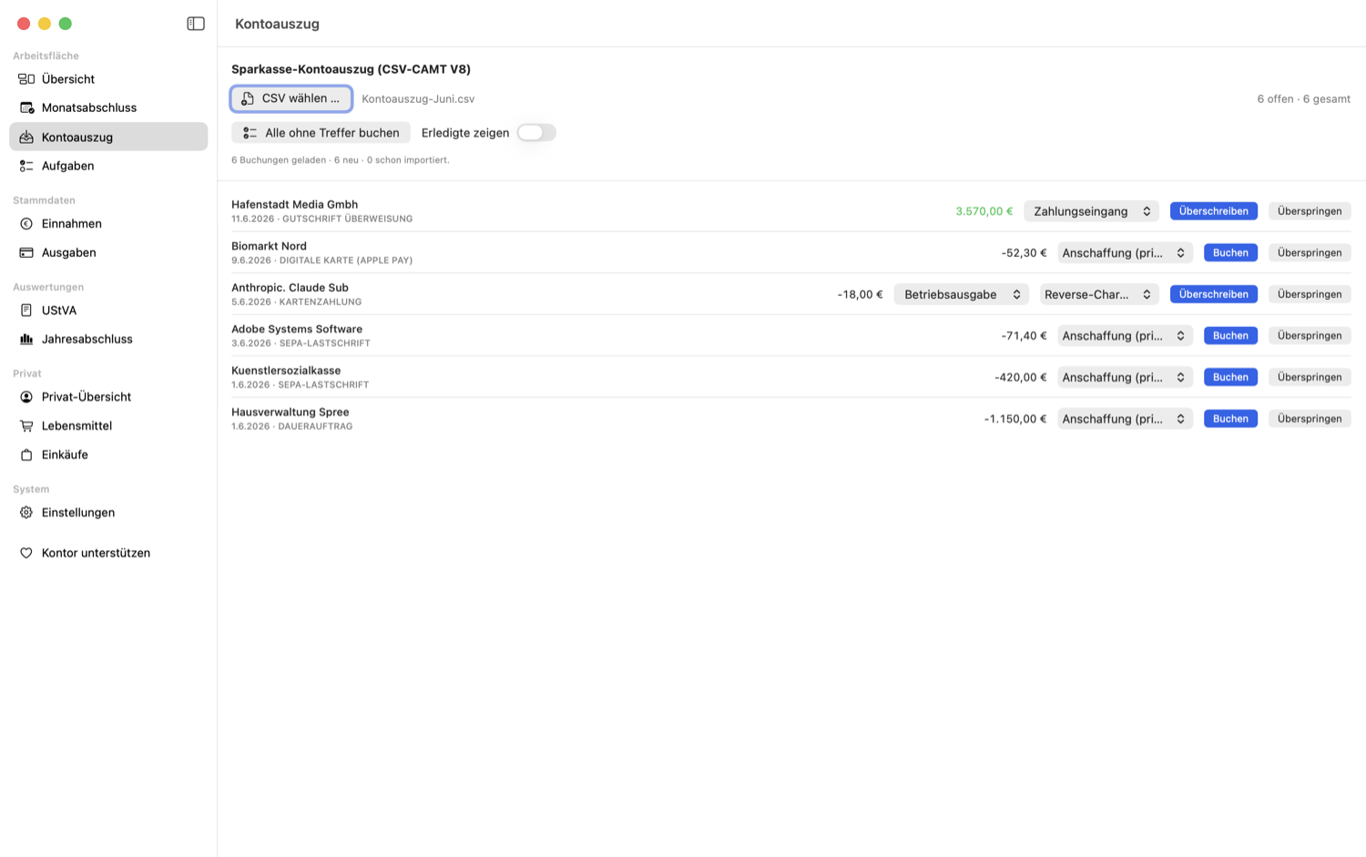1366x857 pixels.
Task: Open category dropdown for Biomarkt Nord
Action: click(x=1125, y=253)
